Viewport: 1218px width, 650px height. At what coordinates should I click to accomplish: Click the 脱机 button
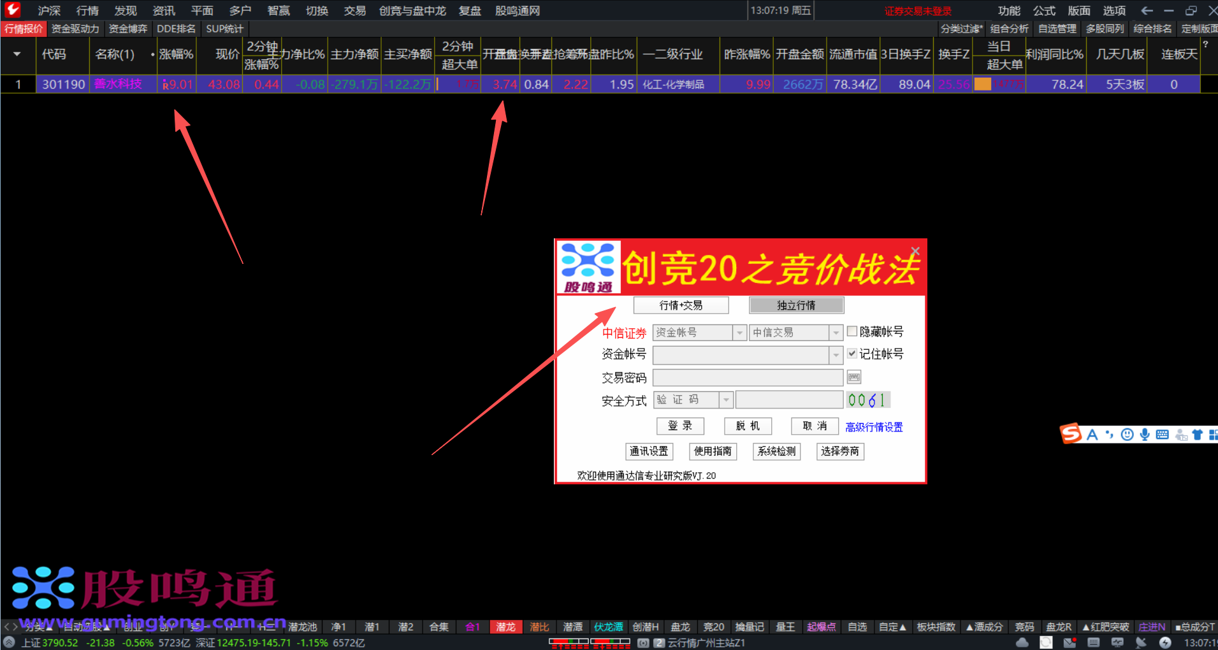748,426
